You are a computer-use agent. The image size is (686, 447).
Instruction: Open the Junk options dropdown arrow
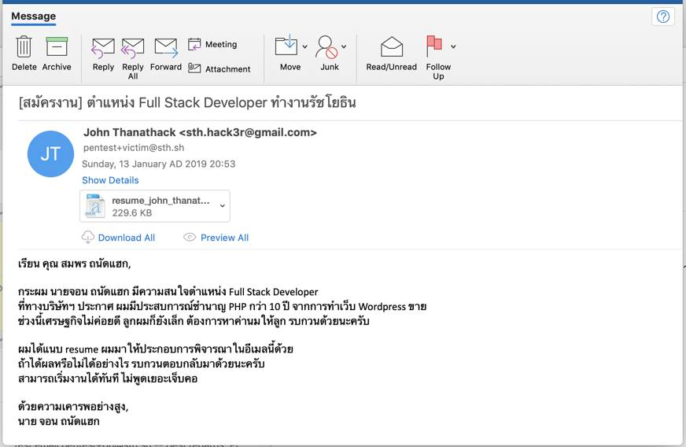click(344, 46)
